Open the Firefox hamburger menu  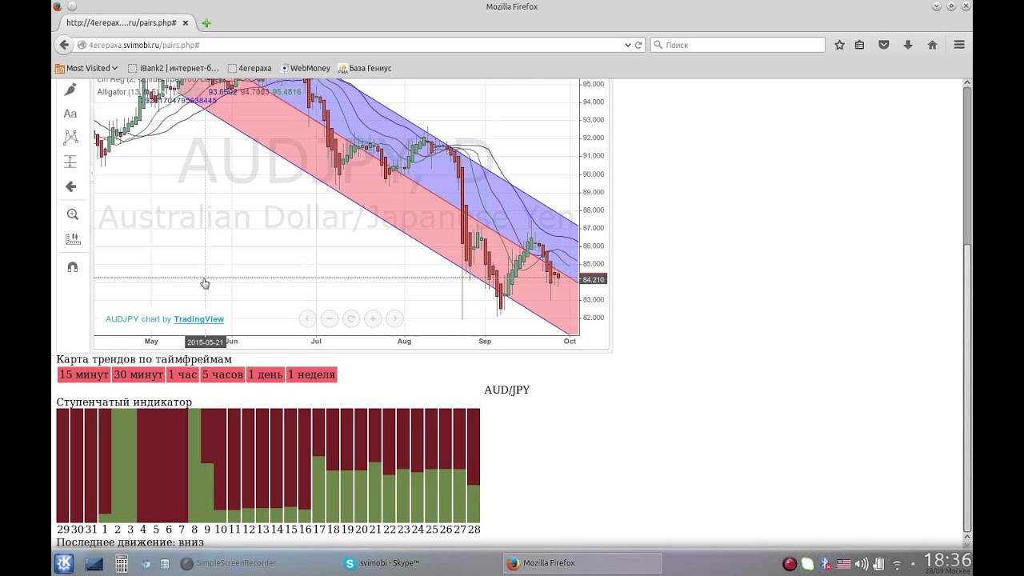point(958,45)
